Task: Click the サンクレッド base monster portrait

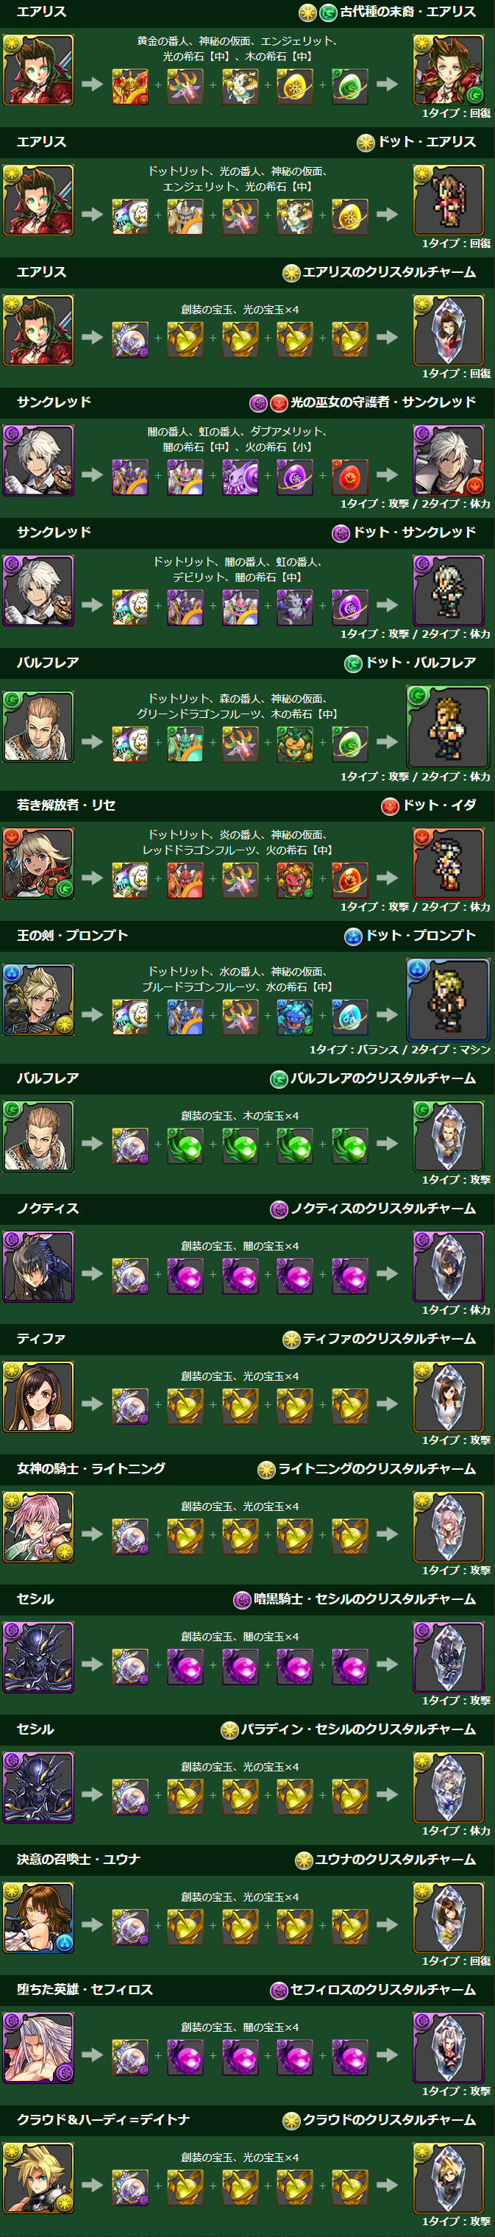Action: click(38, 460)
